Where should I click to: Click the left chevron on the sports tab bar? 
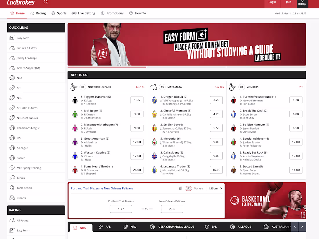pyautogui.click(x=295, y=227)
